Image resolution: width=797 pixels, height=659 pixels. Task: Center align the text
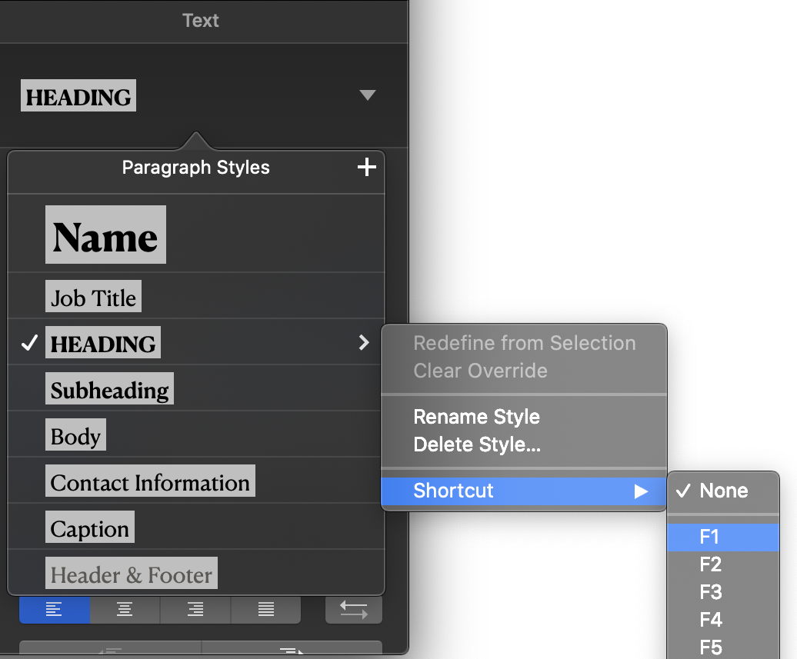coord(125,609)
